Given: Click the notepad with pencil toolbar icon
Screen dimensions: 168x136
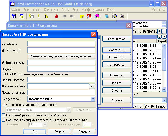Looking at the screenshot, I should (115, 16).
